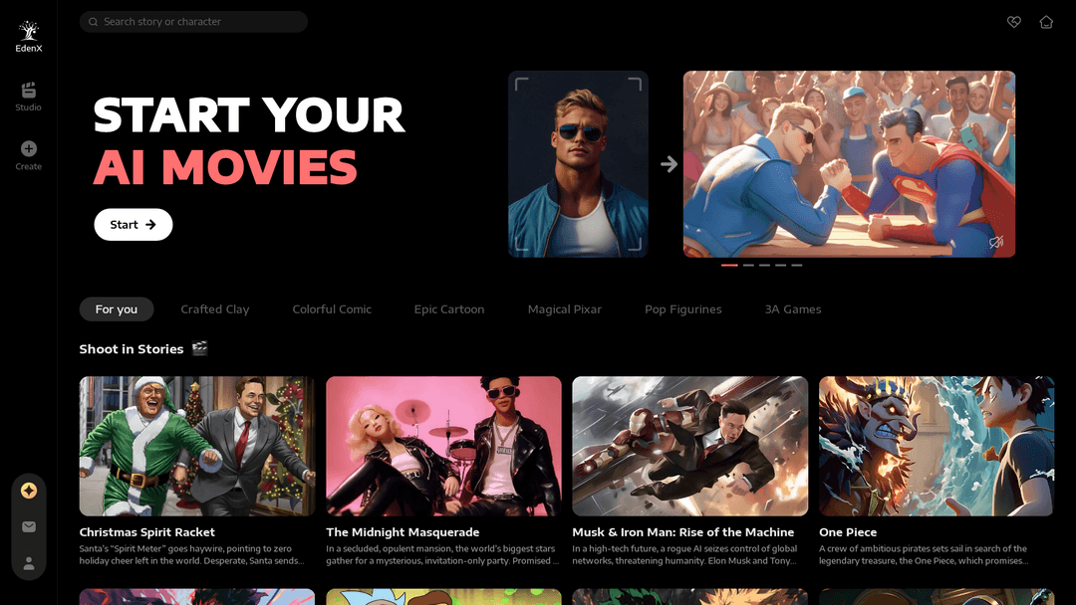The height and width of the screenshot is (605, 1076).
Task: Select the For you tab
Action: click(117, 309)
